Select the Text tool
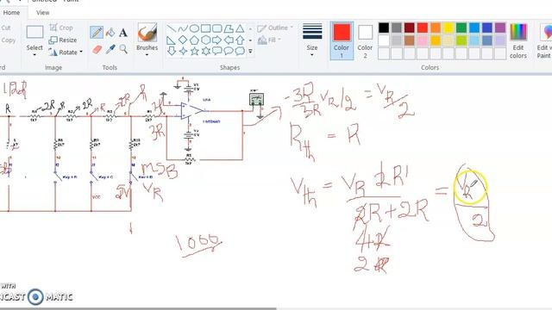The image size is (552, 310). 123,33
